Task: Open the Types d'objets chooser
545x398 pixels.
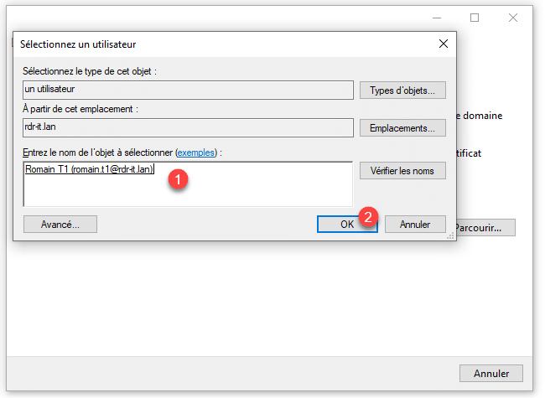Action: tap(402, 90)
